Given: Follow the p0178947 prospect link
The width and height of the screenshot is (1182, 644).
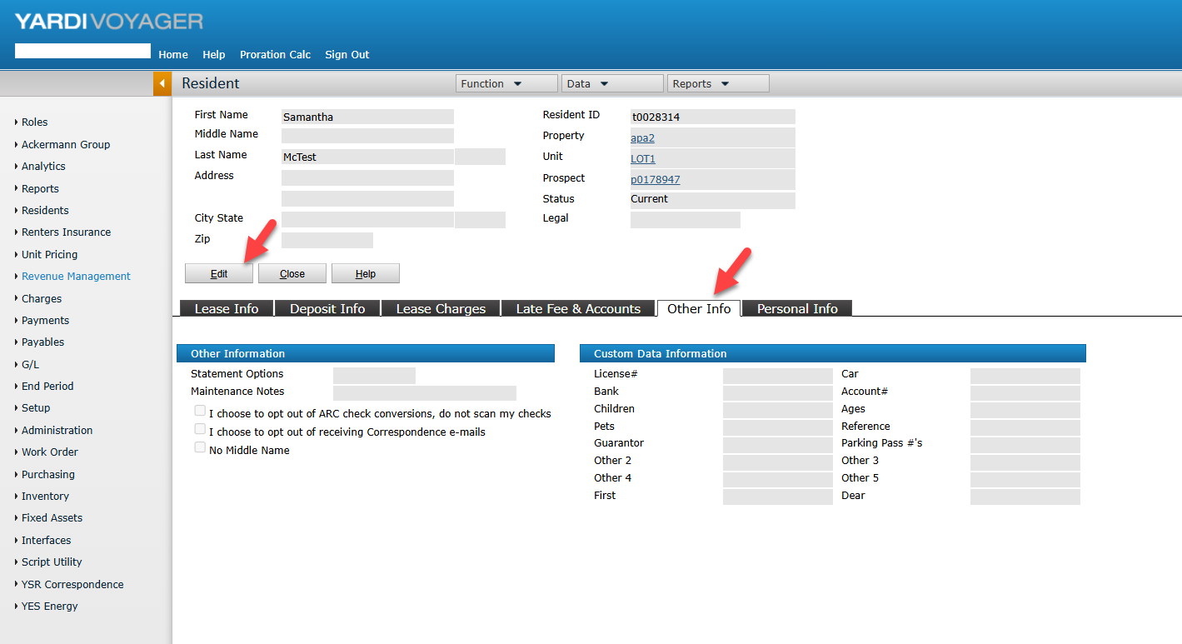Looking at the screenshot, I should pyautogui.click(x=655, y=180).
